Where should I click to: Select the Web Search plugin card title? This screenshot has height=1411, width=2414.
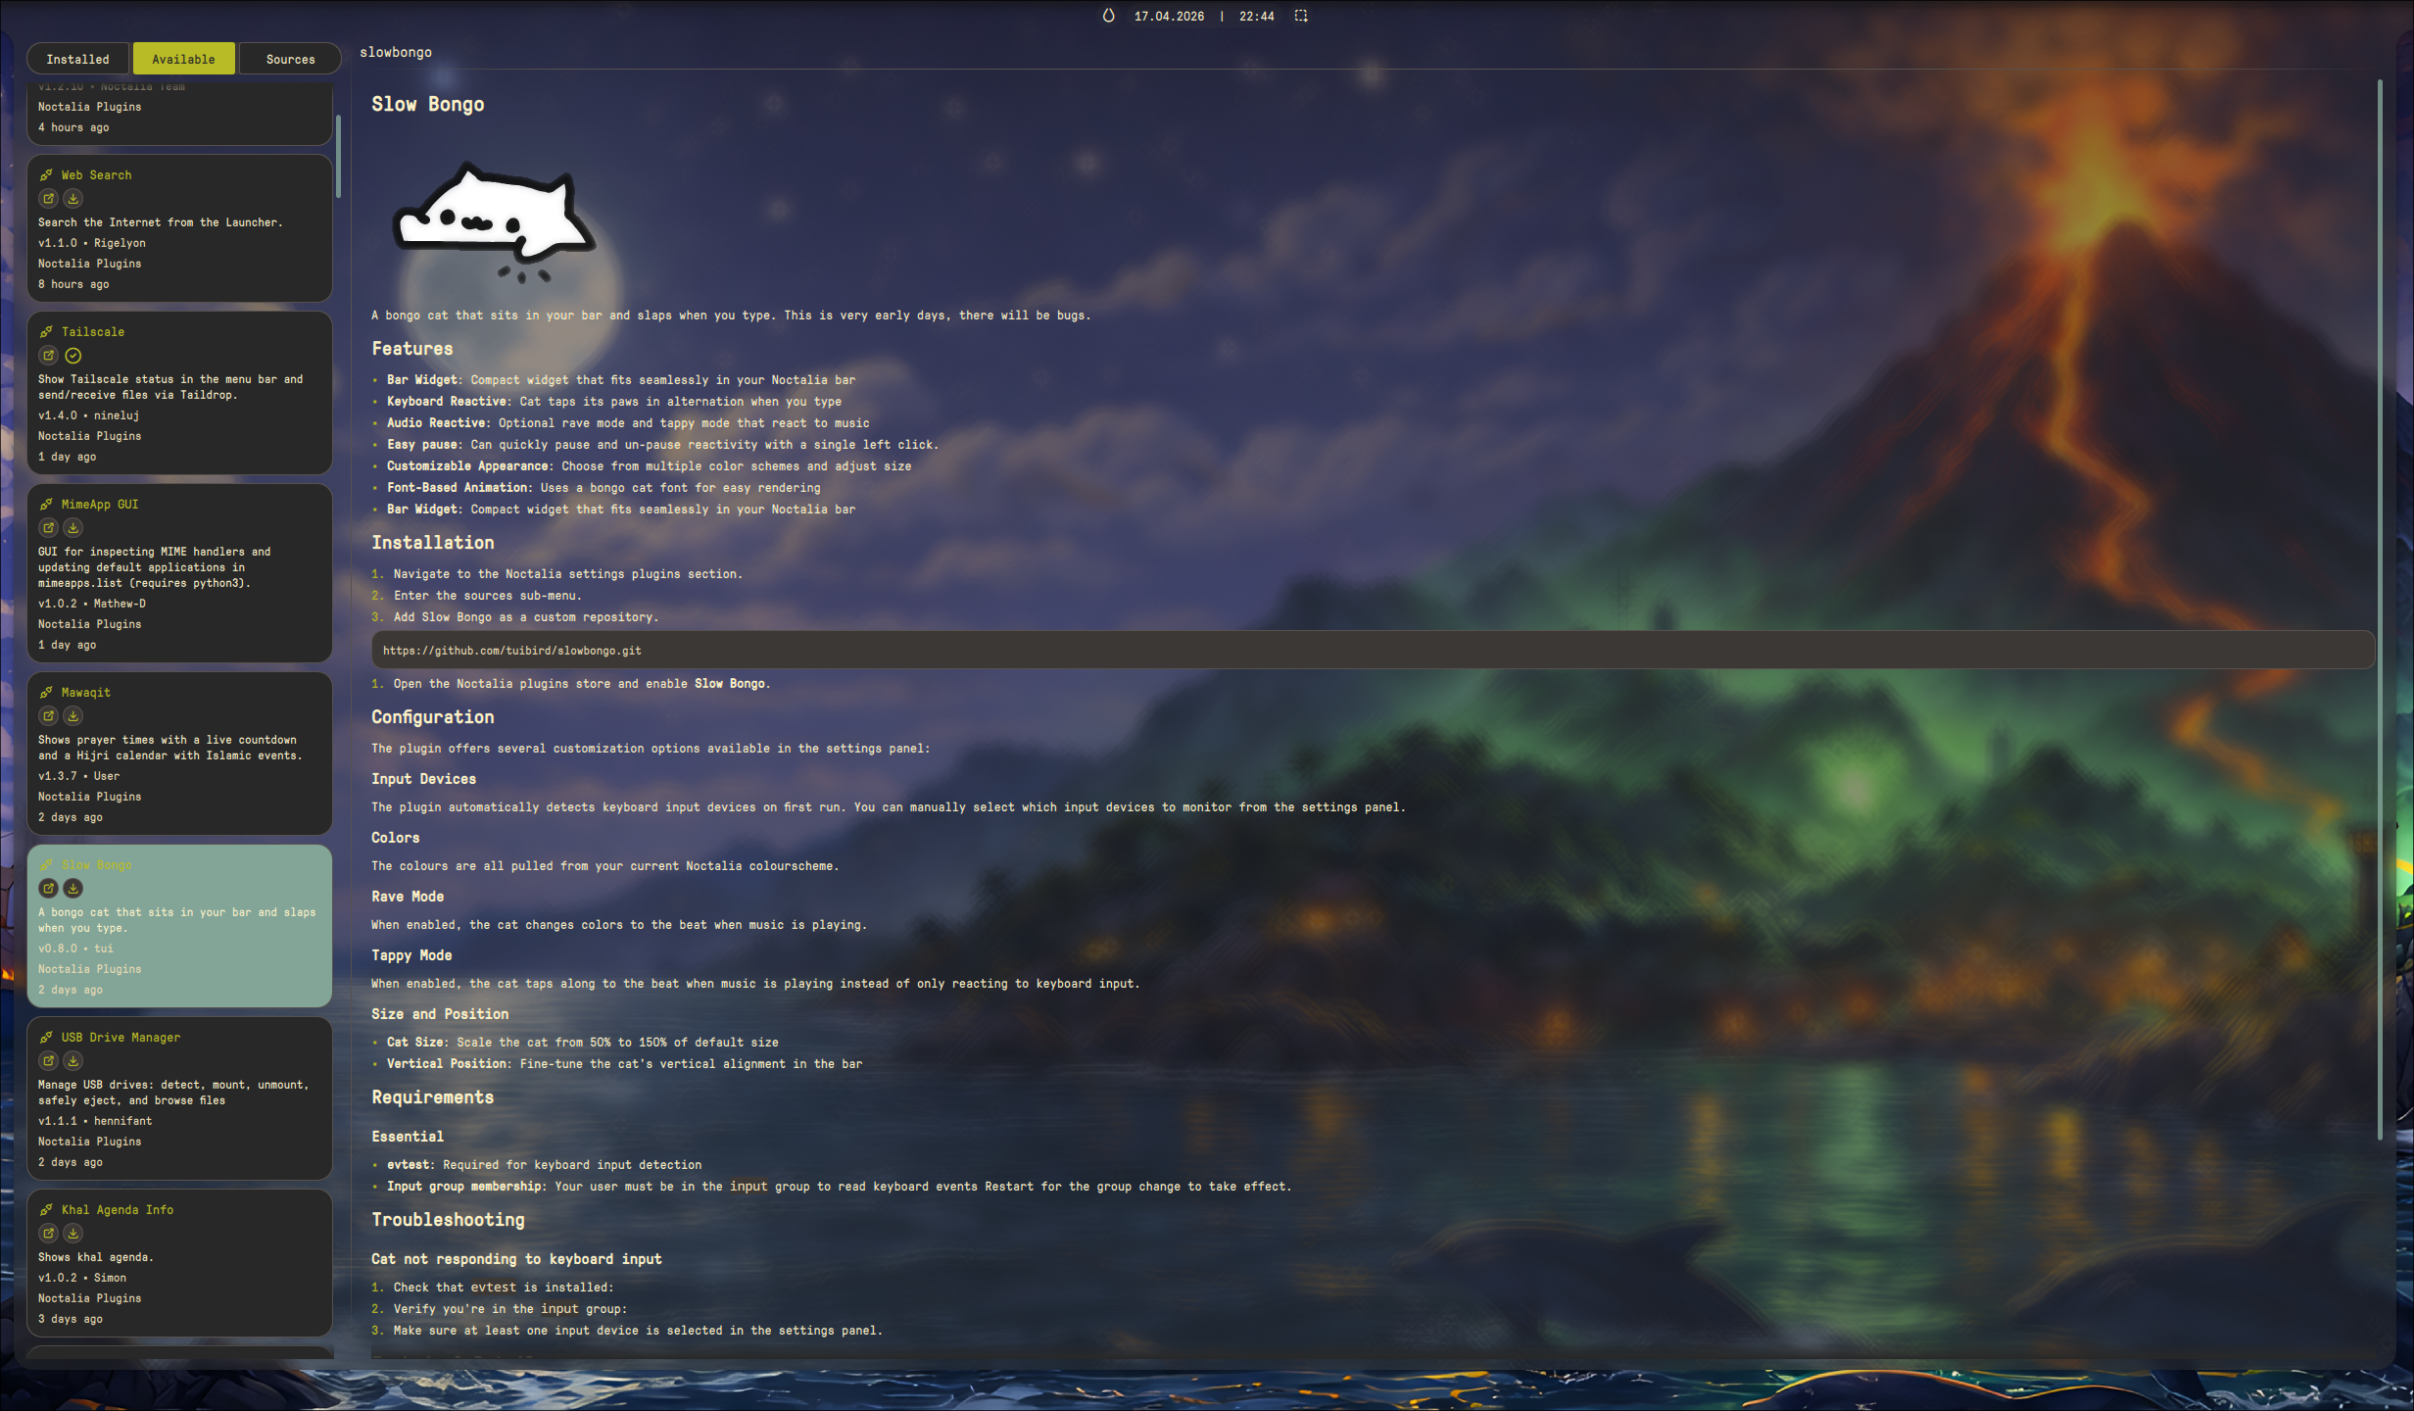point(96,175)
